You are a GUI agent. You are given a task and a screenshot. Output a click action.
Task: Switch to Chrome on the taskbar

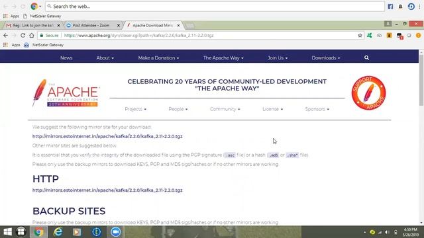point(38,232)
